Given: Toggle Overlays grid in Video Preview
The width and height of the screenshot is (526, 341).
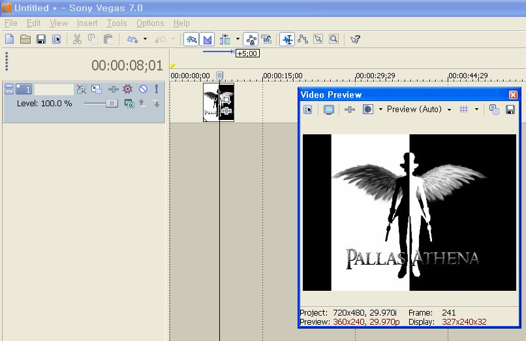Looking at the screenshot, I should click(x=463, y=110).
